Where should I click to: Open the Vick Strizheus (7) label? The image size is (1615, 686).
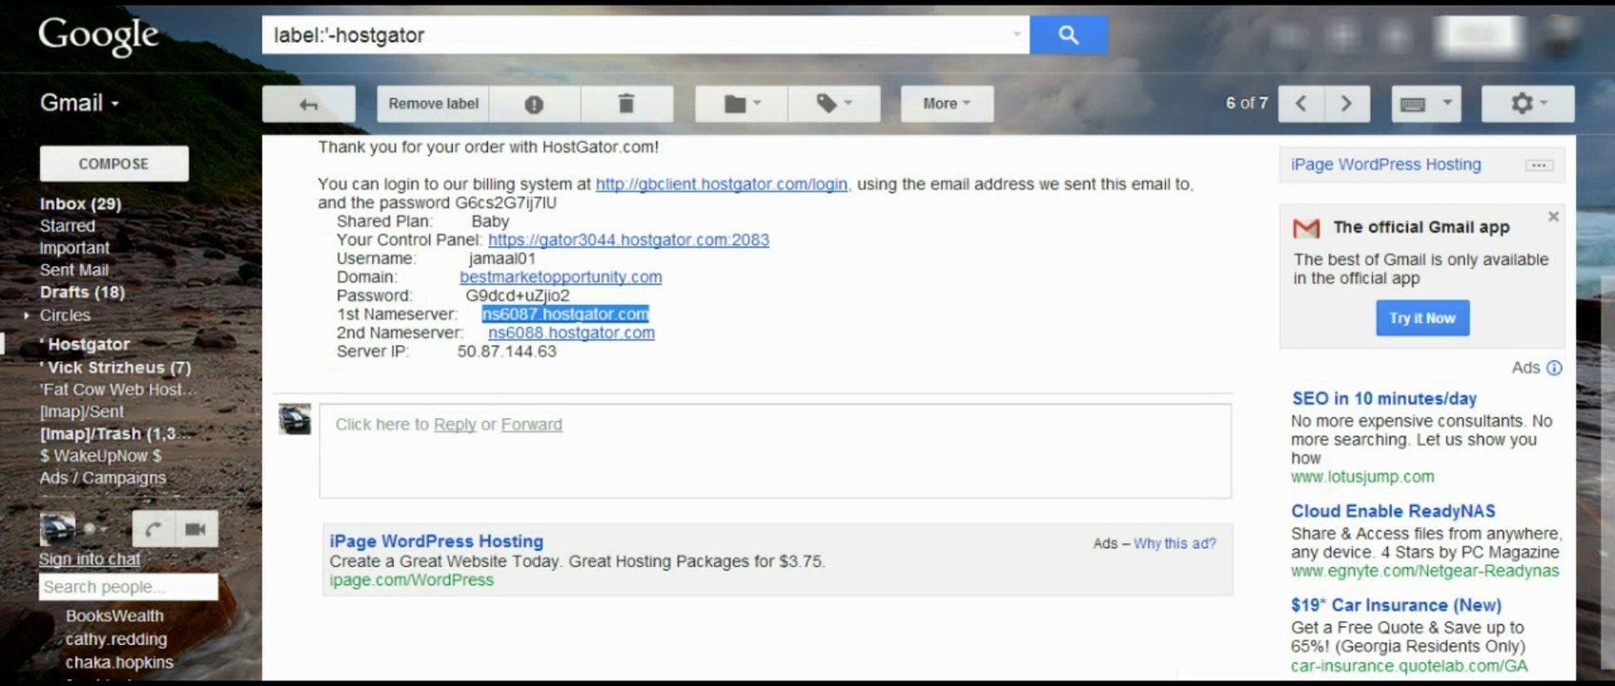click(x=115, y=367)
